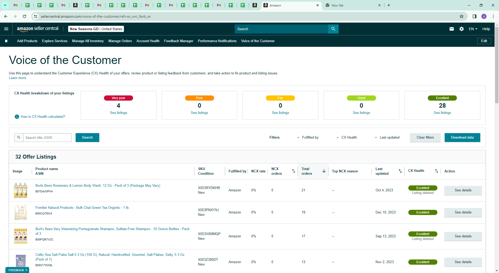Expand the CX Health filter dropdown
The height and width of the screenshot is (273, 499).
tap(347, 138)
